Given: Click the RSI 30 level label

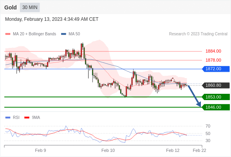Looking at the screenshot, I should pyautogui.click(x=208, y=141).
